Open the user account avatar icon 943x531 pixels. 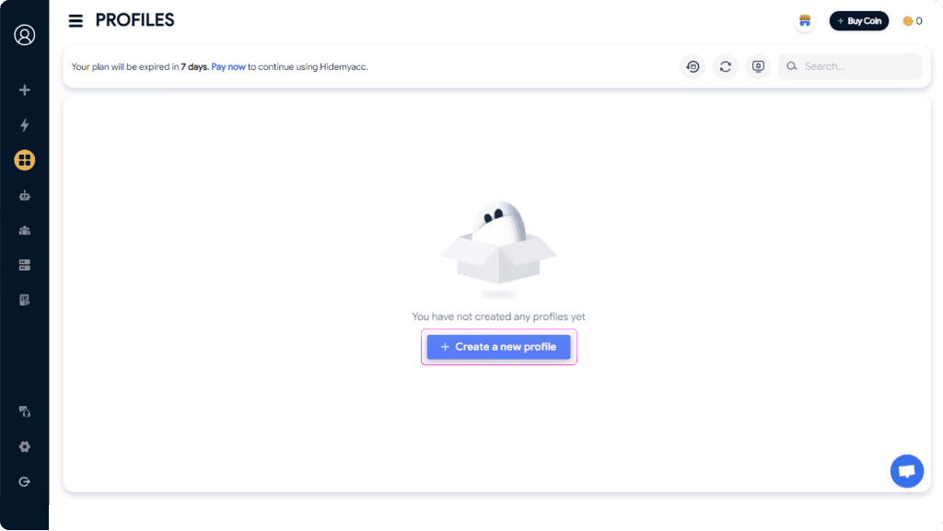click(x=25, y=35)
